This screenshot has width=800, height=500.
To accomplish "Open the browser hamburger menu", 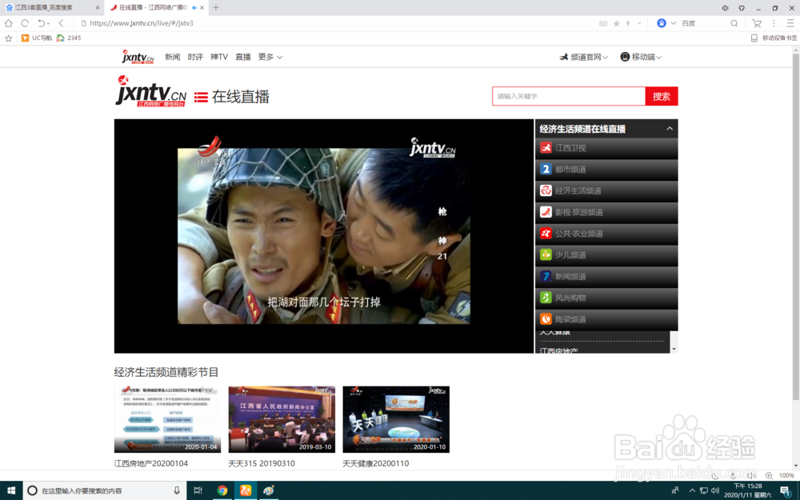I will click(790, 23).
